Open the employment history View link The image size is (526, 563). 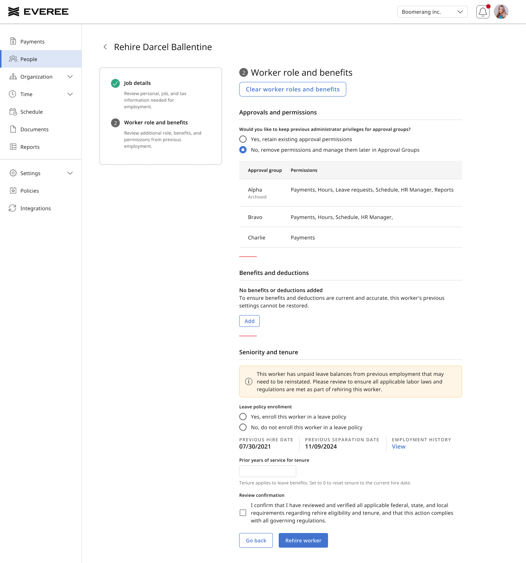tap(399, 446)
